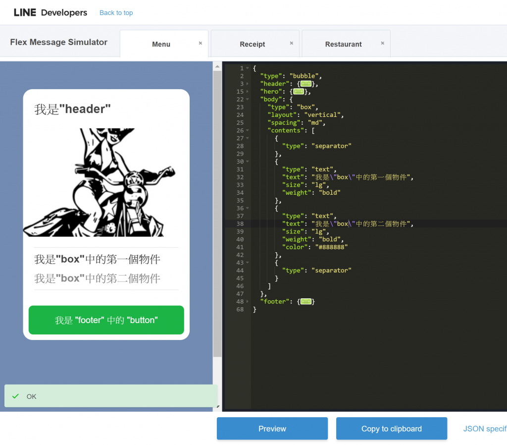The width and height of the screenshot is (507, 445).
Task: Place cursor on the "type": "bubble" line
Action: click(x=291, y=76)
